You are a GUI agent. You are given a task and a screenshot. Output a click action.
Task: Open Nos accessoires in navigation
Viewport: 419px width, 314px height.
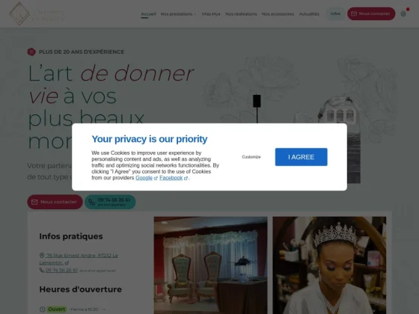tap(278, 14)
